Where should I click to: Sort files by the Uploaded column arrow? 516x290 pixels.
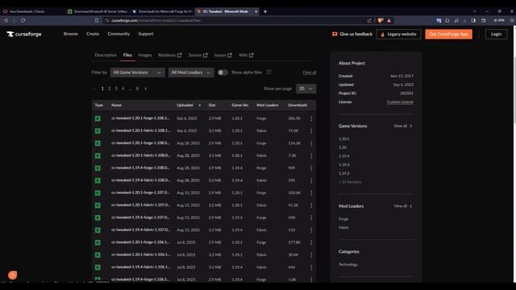click(x=199, y=106)
